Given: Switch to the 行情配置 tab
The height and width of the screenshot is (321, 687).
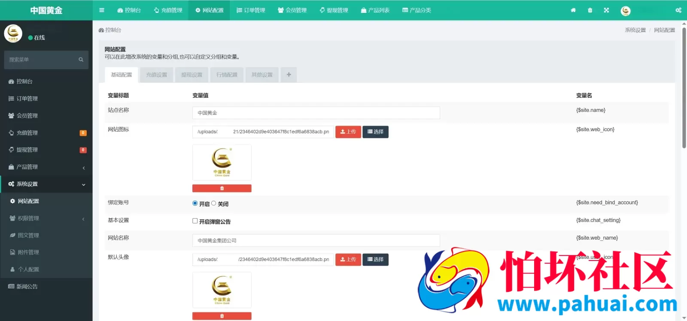Looking at the screenshot, I should (227, 75).
